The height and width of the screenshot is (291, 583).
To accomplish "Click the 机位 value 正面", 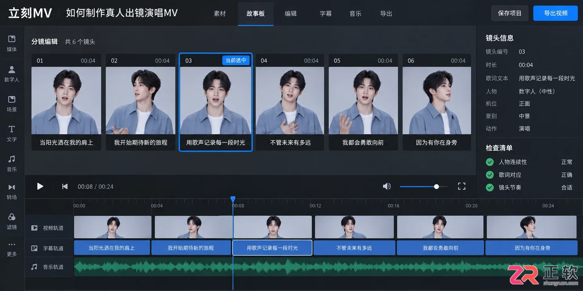I will click(x=524, y=104).
